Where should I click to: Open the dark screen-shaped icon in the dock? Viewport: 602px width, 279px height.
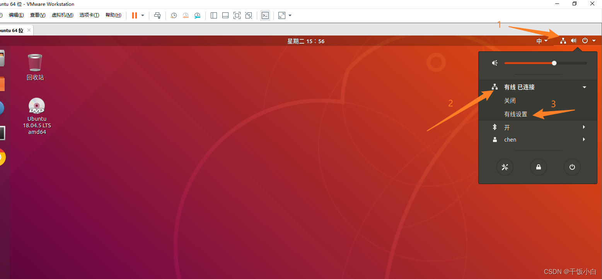pyautogui.click(x=2, y=133)
